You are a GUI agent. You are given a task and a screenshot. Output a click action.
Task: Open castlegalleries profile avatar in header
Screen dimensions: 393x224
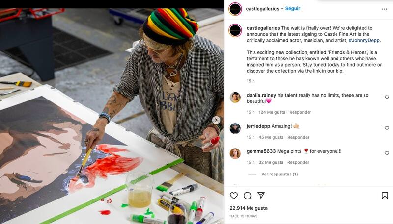point(235,9)
